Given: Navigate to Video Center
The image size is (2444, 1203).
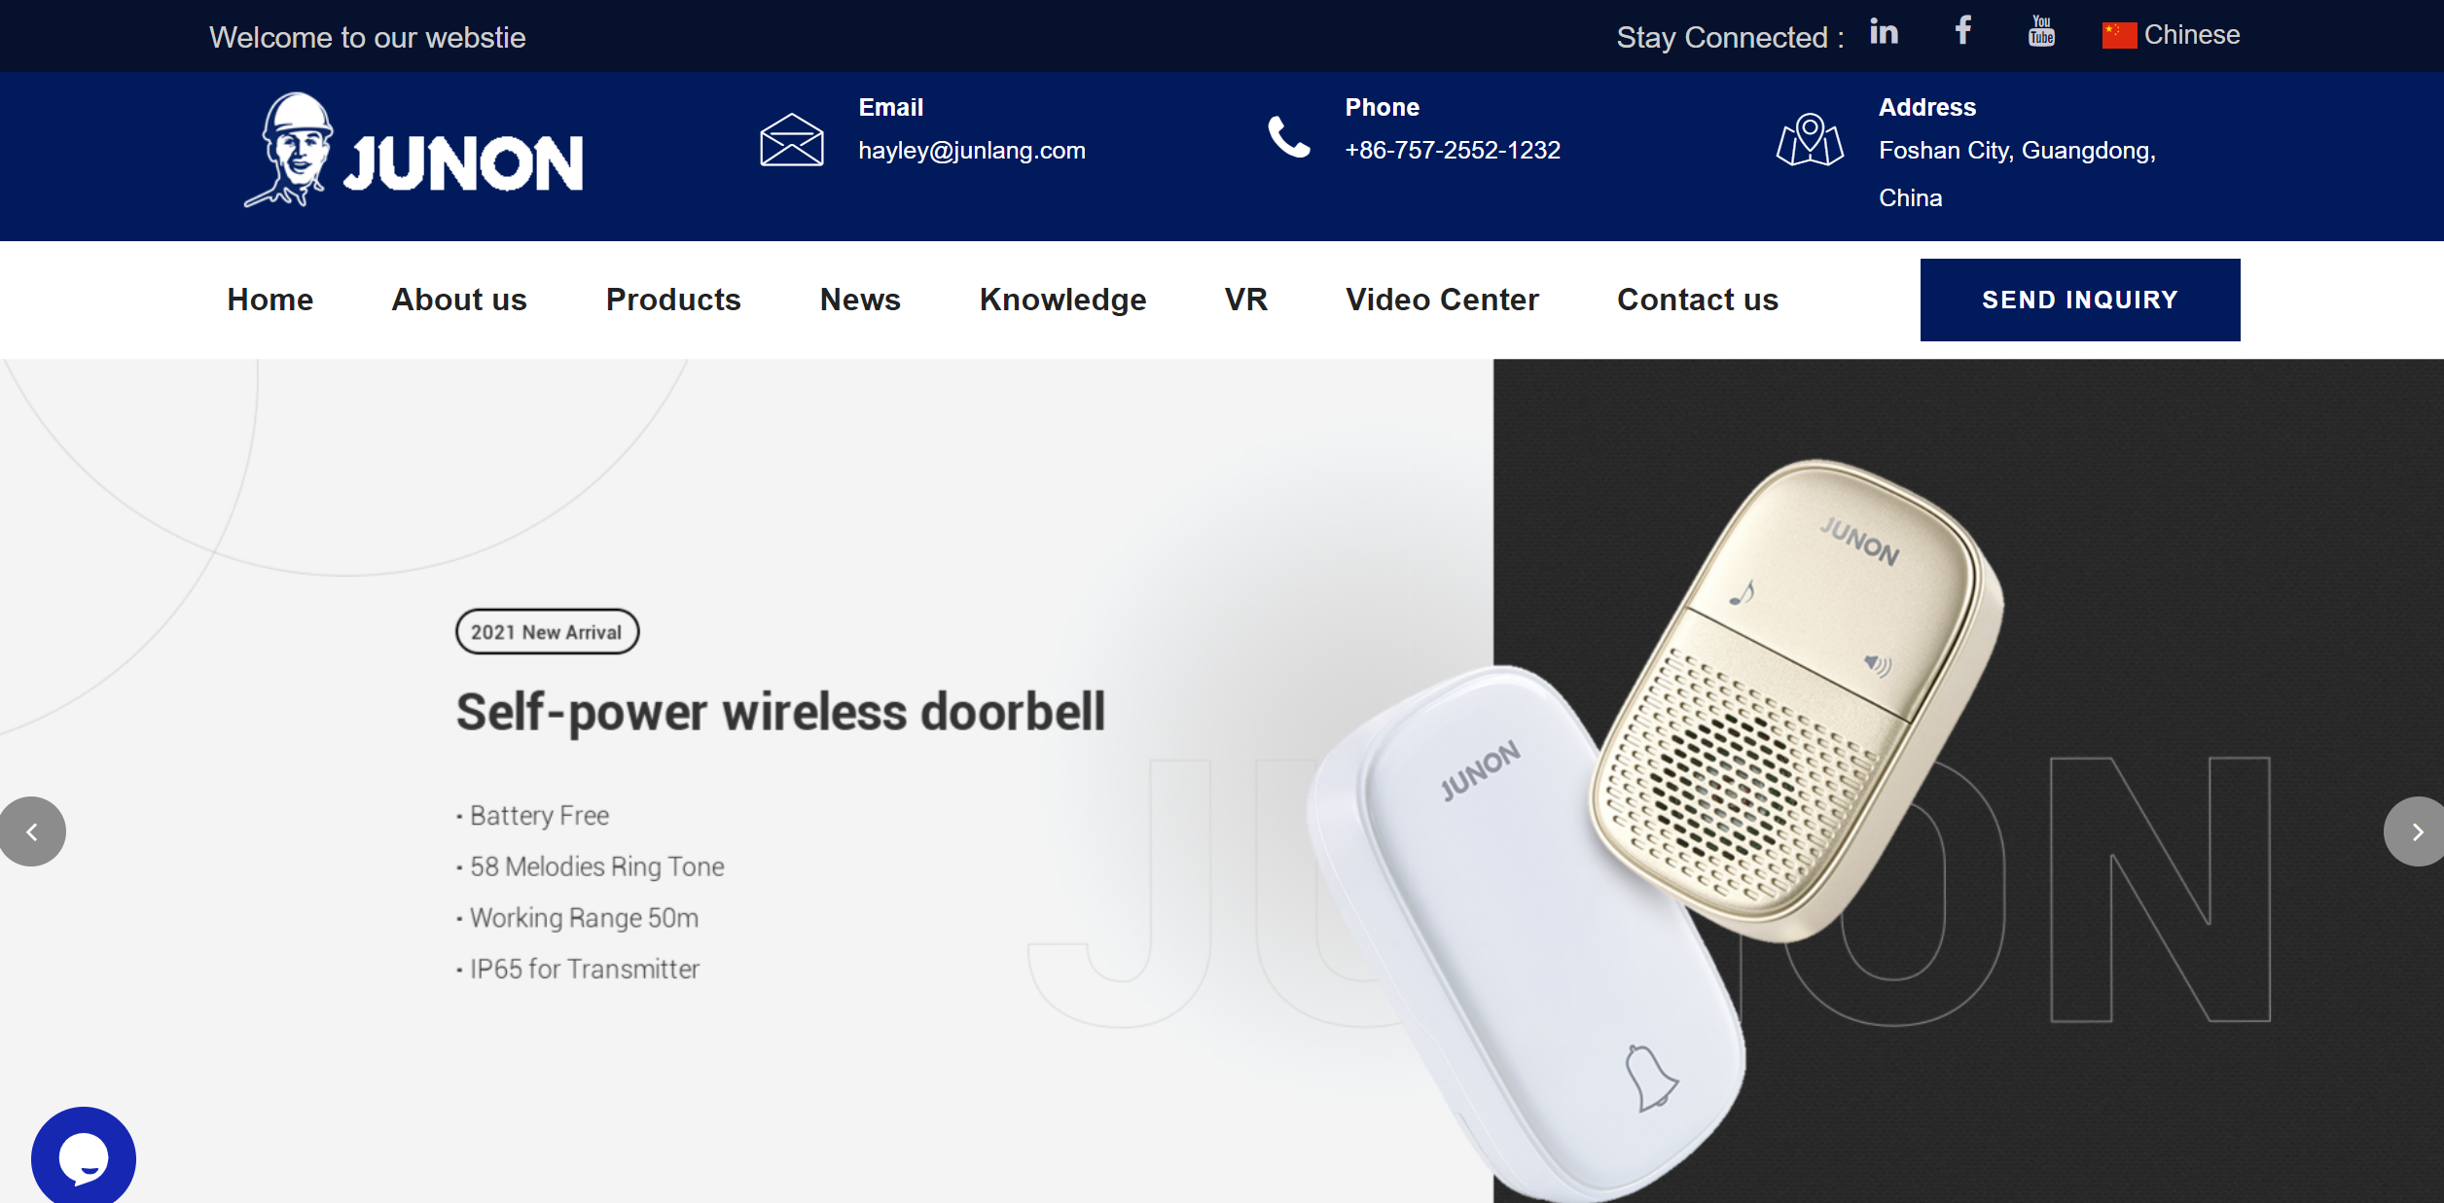Looking at the screenshot, I should click(x=1442, y=300).
